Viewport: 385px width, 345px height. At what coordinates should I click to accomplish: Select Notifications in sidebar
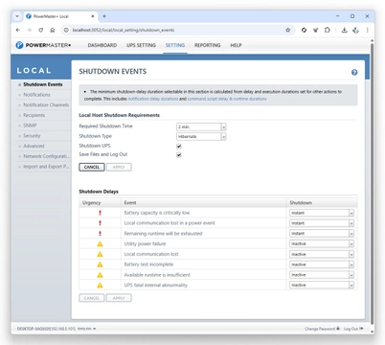point(36,95)
